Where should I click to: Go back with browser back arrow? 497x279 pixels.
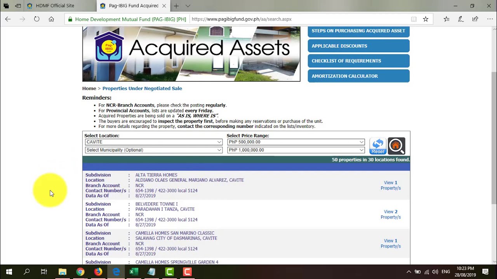click(x=8, y=19)
